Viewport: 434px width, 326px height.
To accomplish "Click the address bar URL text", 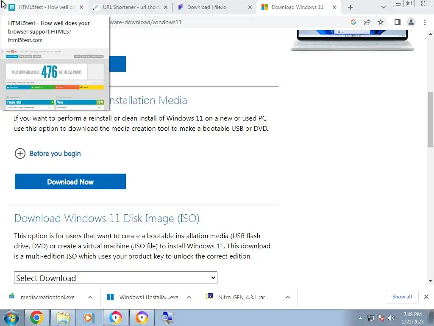I will point(146,22).
